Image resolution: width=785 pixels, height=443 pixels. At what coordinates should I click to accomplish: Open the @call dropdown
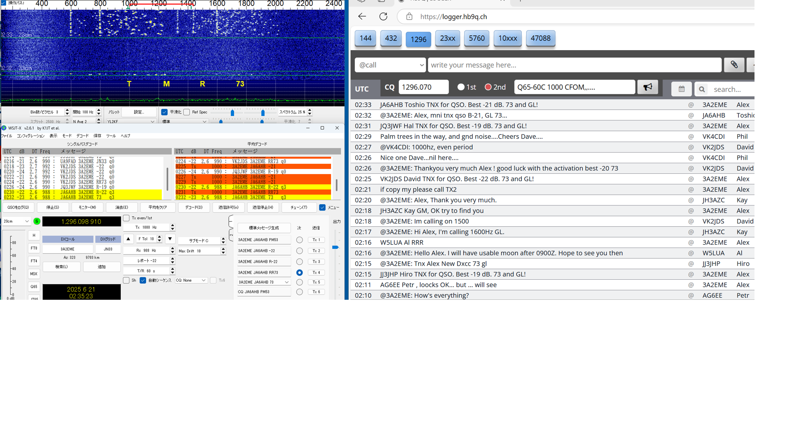pos(390,65)
